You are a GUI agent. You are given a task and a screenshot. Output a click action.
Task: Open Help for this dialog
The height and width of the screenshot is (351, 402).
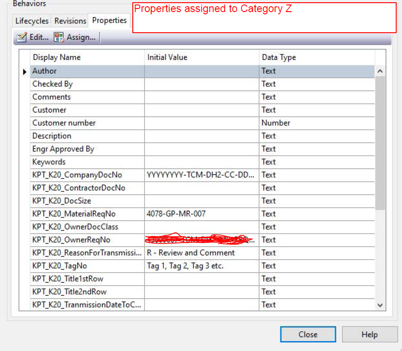click(369, 334)
